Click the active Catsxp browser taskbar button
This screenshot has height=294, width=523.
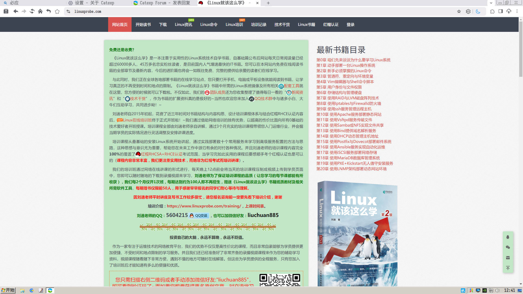[50, 290]
